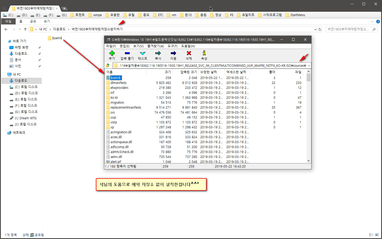Select the replacementmanifests folder row

[x=206, y=107]
